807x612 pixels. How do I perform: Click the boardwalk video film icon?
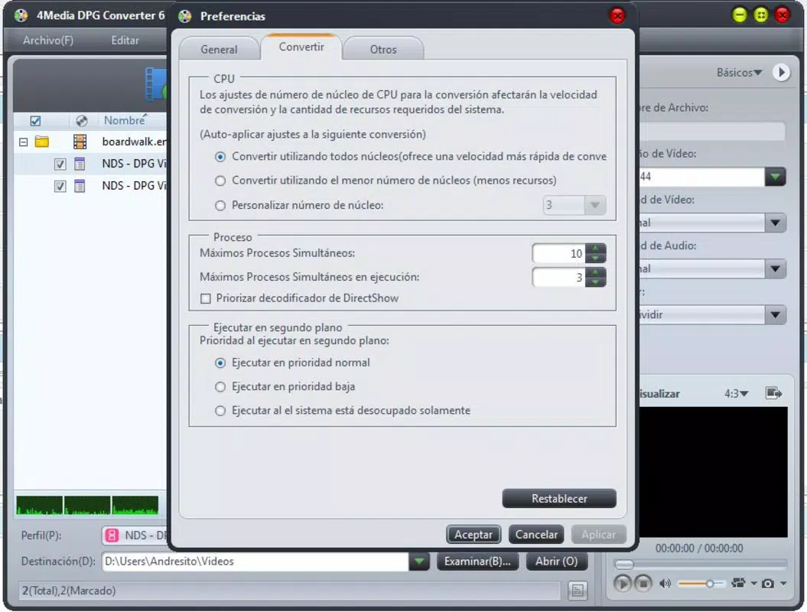(x=80, y=142)
